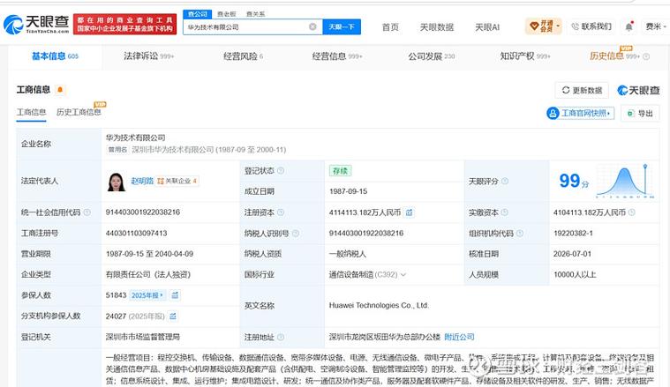Click the info icon beside 历史信息
Screen dimensions: 670x387
(646, 56)
